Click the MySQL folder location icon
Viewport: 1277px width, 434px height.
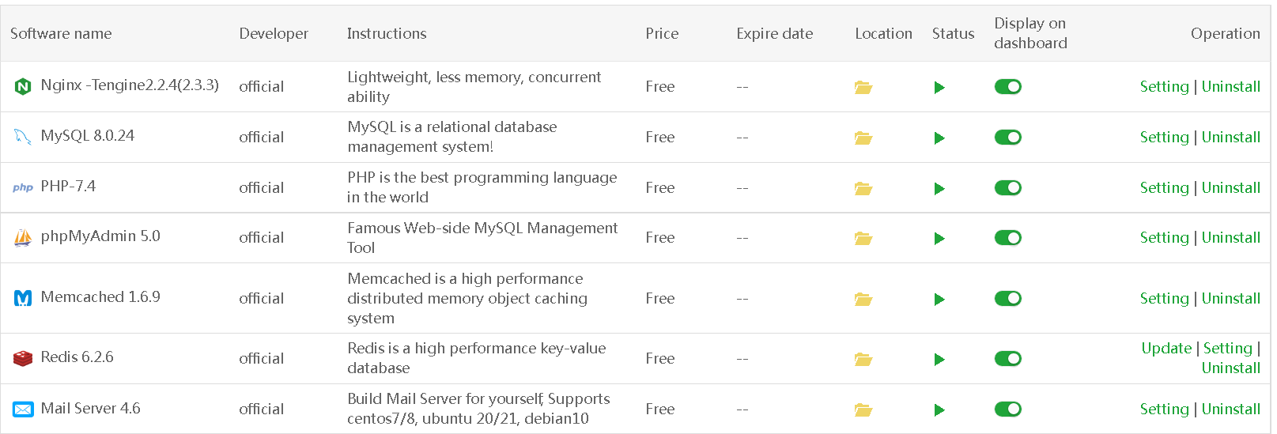point(863,138)
